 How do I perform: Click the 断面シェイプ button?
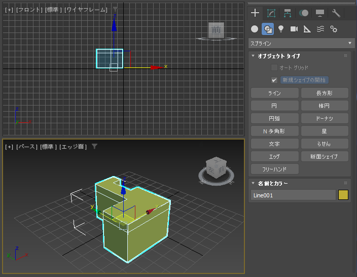[325, 156]
